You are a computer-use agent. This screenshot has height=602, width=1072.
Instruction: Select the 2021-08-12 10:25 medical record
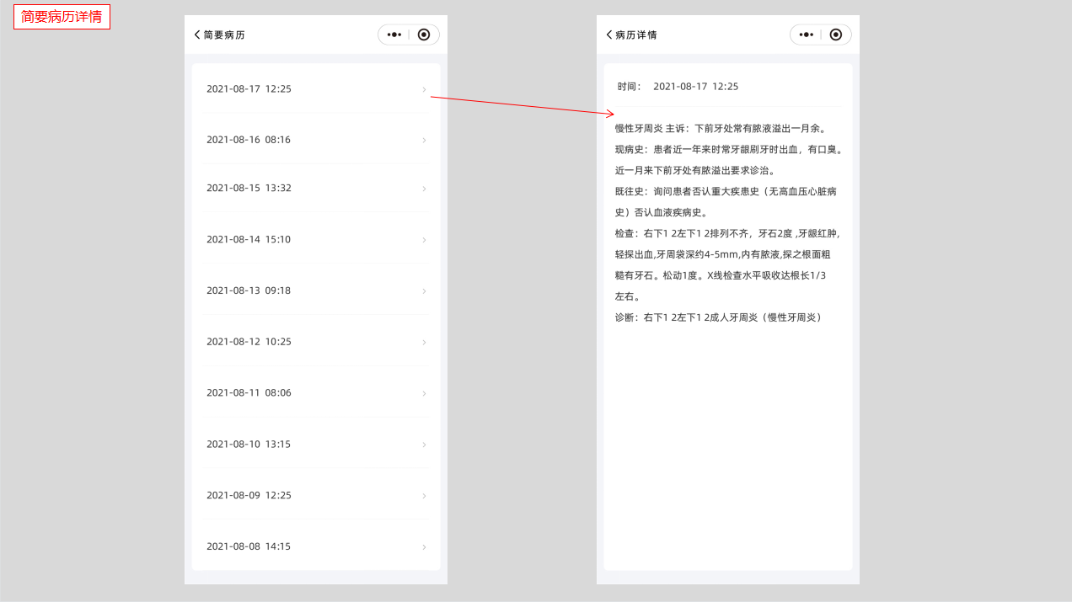pyautogui.click(x=249, y=342)
